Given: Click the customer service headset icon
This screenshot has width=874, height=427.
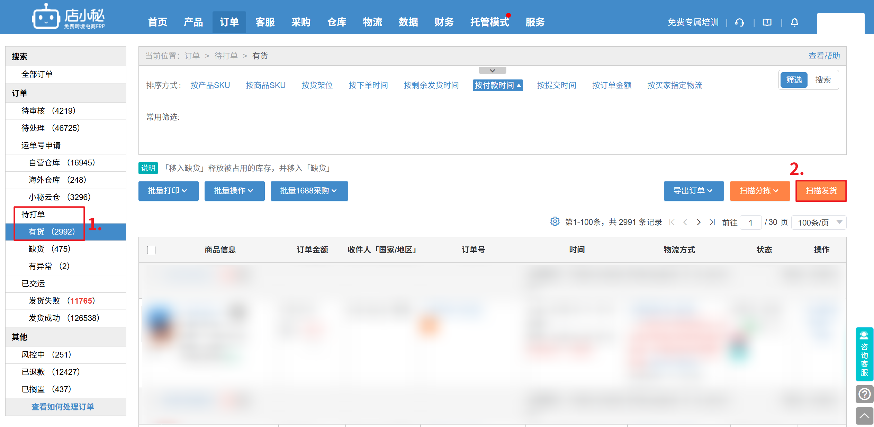Looking at the screenshot, I should [739, 22].
